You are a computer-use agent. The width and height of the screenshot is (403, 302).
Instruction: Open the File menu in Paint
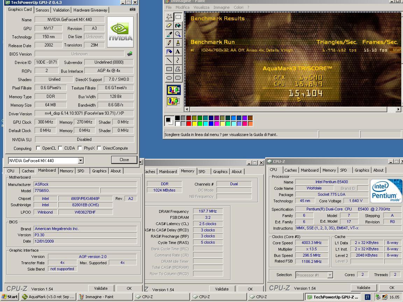click(169, 7)
